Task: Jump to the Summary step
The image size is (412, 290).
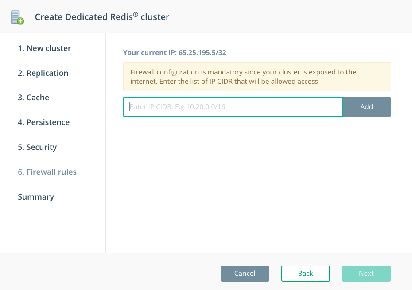Action: coord(36,197)
